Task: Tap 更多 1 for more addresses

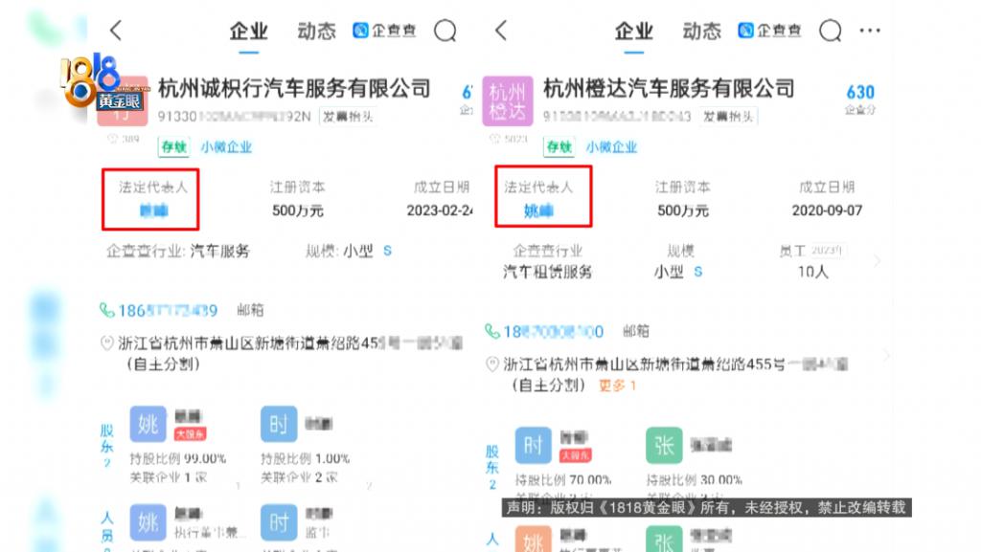Action: pos(617,386)
